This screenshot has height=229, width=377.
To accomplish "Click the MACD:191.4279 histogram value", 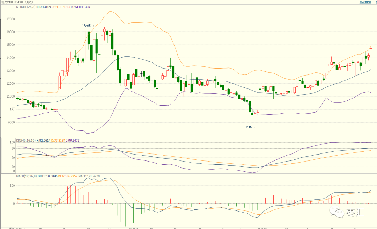I will (x=89, y=176).
